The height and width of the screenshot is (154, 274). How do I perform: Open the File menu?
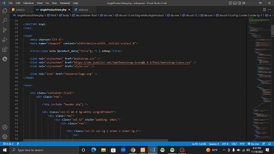pos(10,3)
